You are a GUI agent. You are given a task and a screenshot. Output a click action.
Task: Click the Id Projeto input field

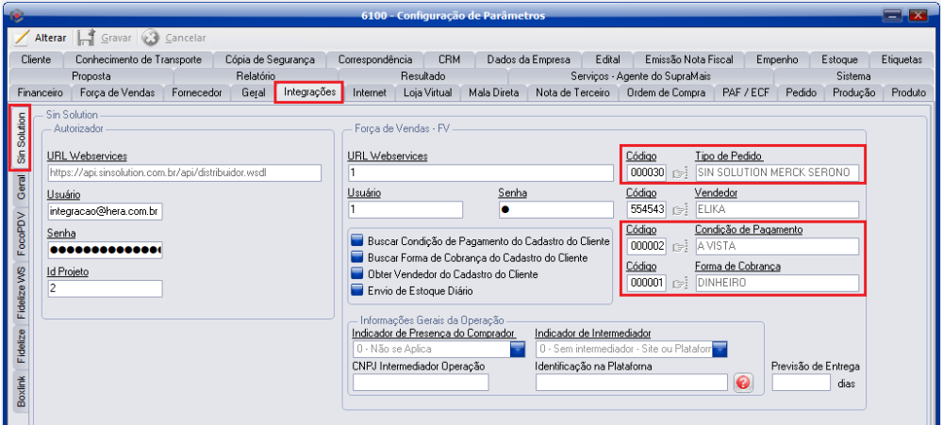pos(104,288)
